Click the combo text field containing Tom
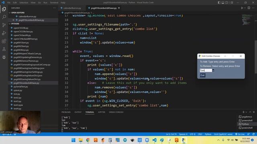 coord(206,70)
